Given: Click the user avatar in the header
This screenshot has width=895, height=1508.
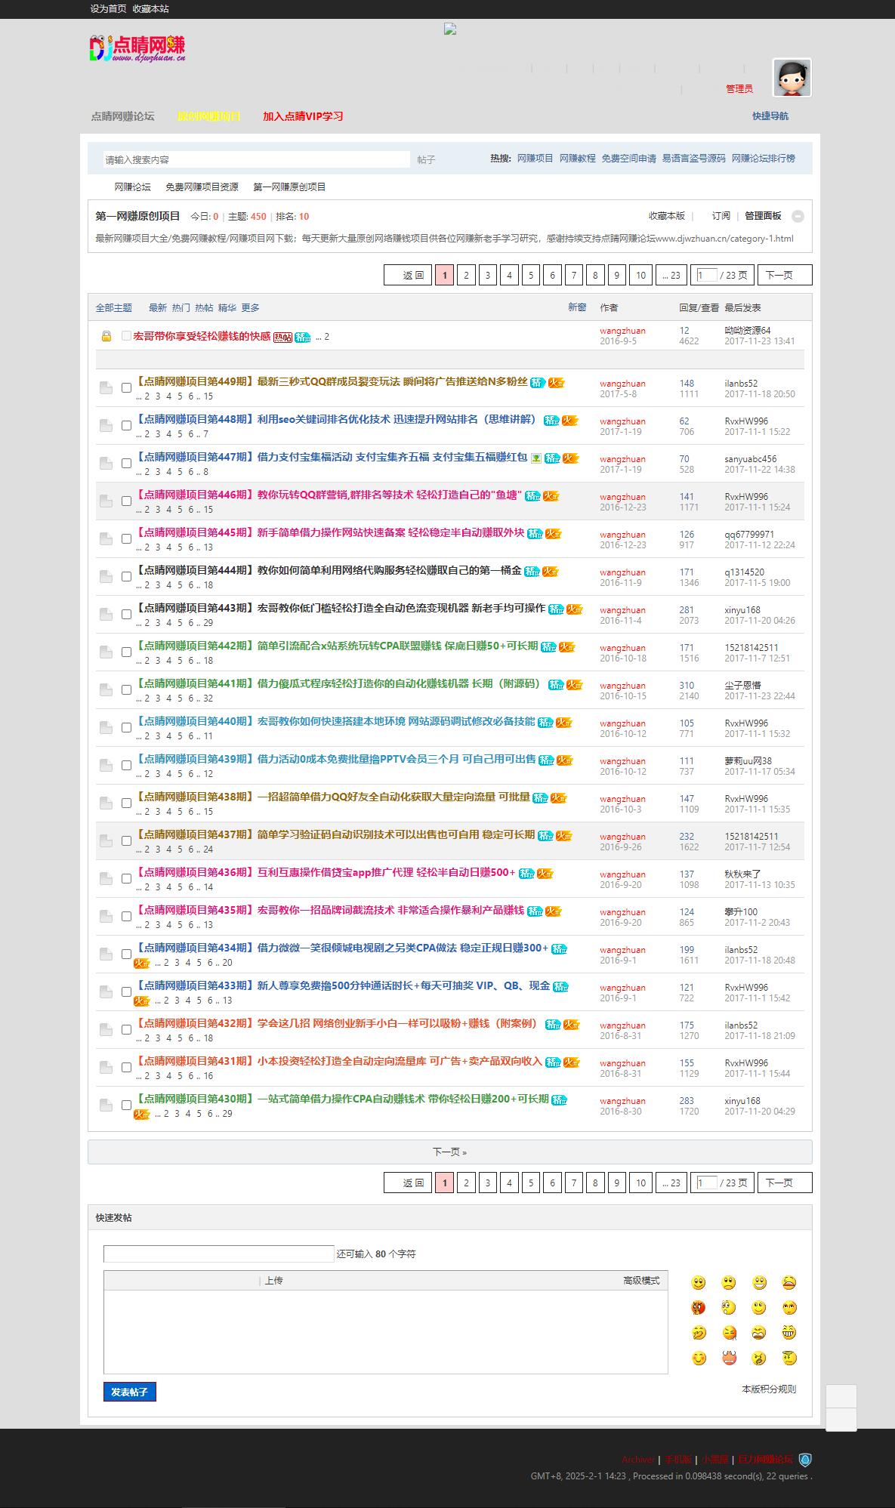Looking at the screenshot, I should tap(792, 78).
